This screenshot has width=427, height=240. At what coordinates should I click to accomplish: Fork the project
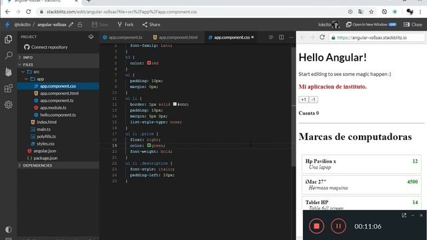pyautogui.click(x=125, y=25)
